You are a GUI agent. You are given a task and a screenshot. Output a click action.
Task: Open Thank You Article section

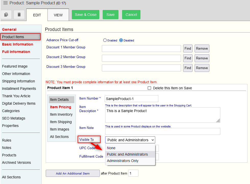click(16, 96)
